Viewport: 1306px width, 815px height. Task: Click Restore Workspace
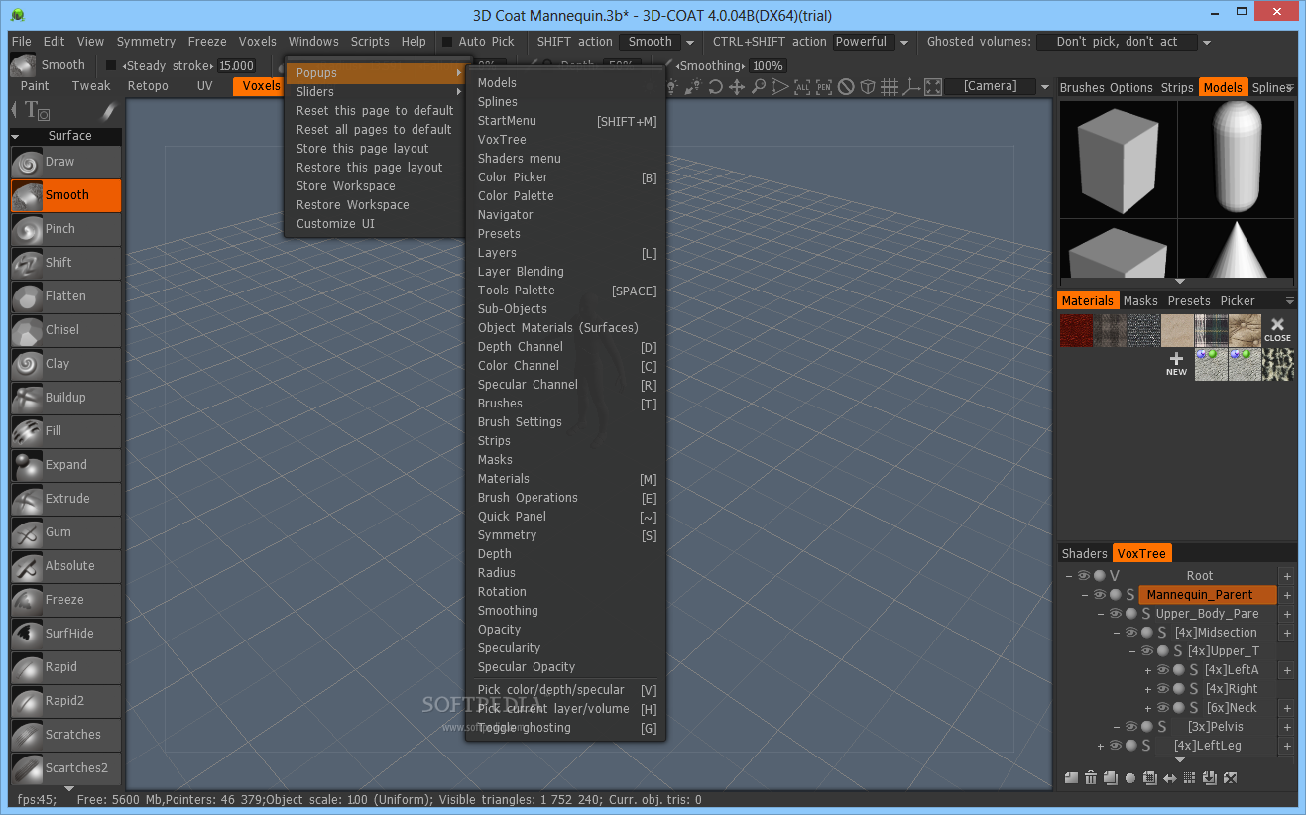coord(376,205)
